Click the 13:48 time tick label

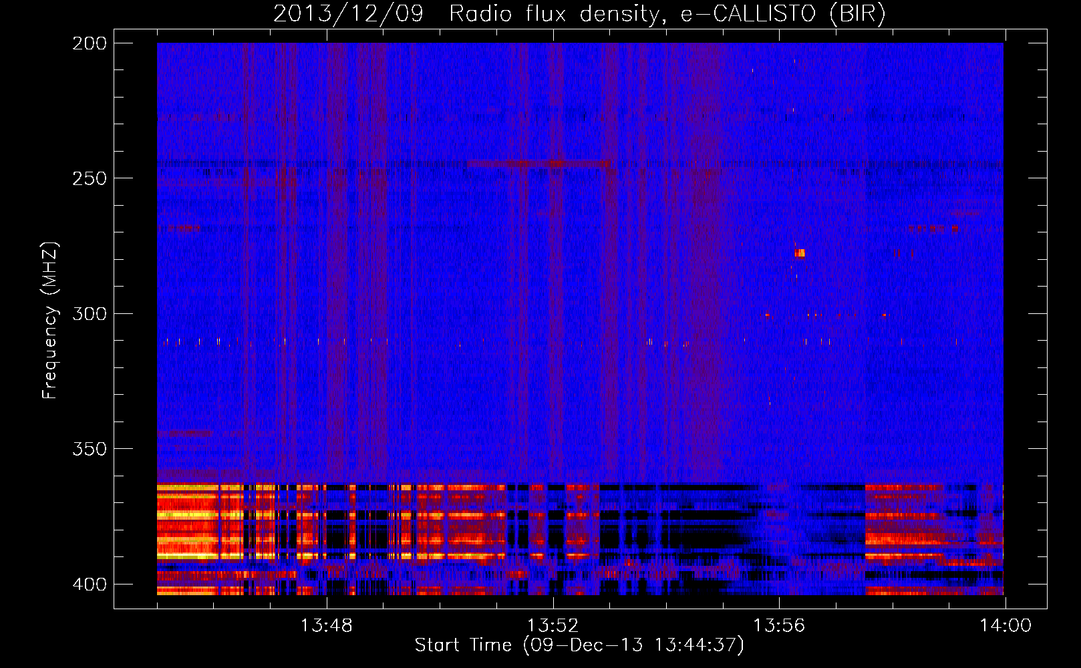[326, 625]
